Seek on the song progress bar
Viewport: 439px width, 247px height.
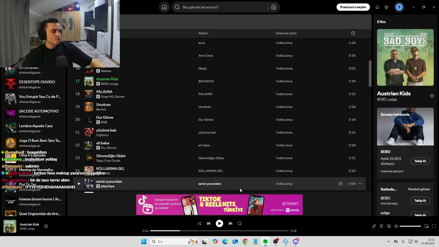pos(219,231)
